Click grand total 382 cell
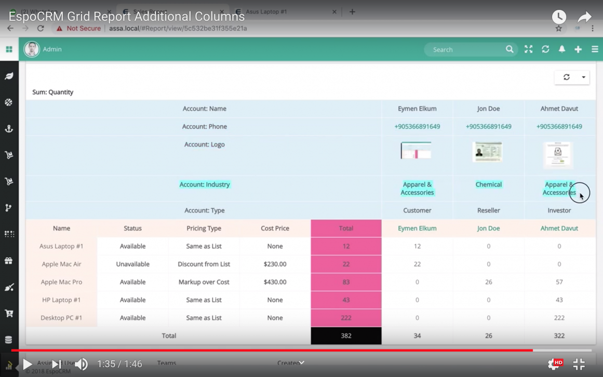 click(346, 336)
